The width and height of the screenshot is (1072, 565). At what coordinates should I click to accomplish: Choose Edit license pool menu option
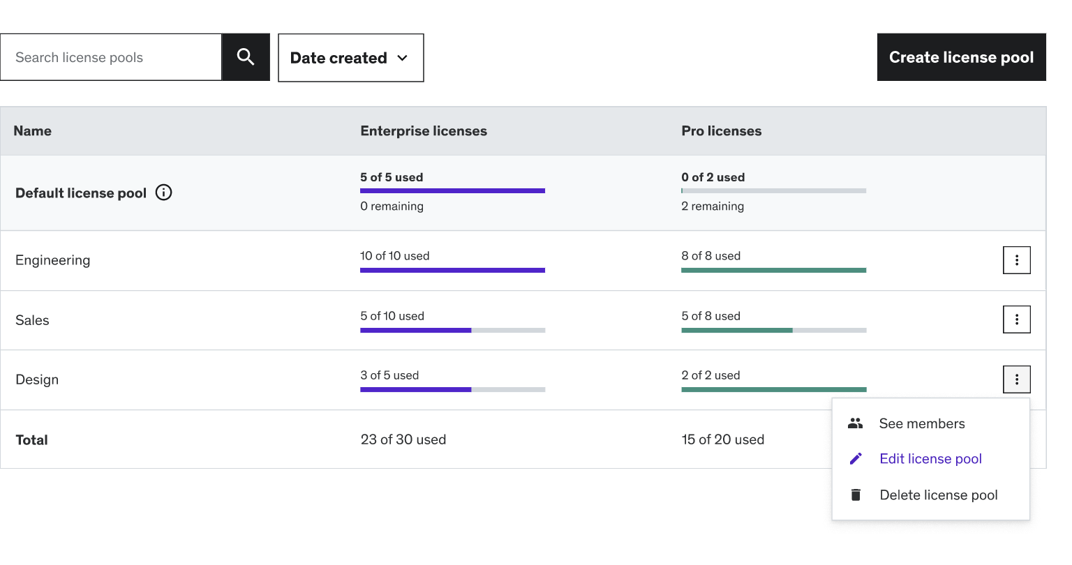click(x=930, y=459)
